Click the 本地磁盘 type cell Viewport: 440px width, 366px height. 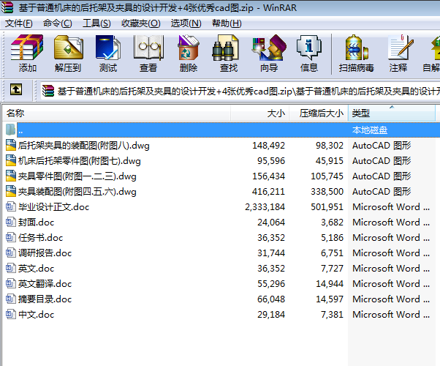tap(370, 130)
